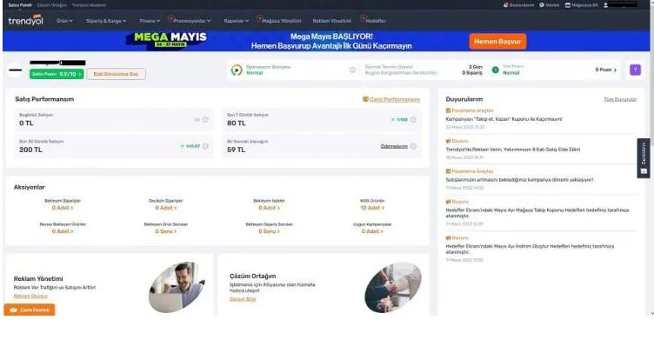
Task: Click the 80 TL last 7 days value
Action: pos(237,123)
